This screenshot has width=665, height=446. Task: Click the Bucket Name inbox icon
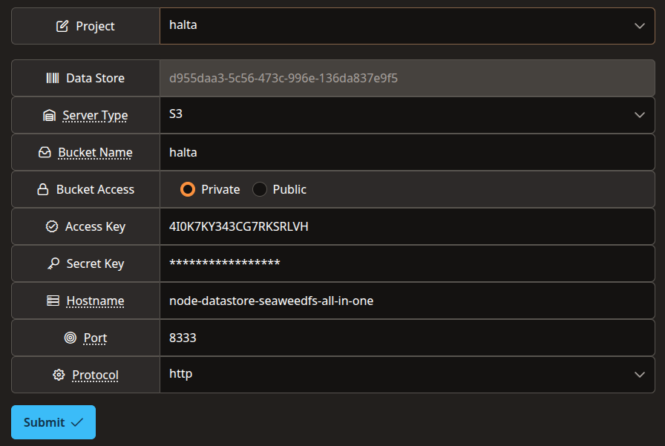(x=45, y=152)
